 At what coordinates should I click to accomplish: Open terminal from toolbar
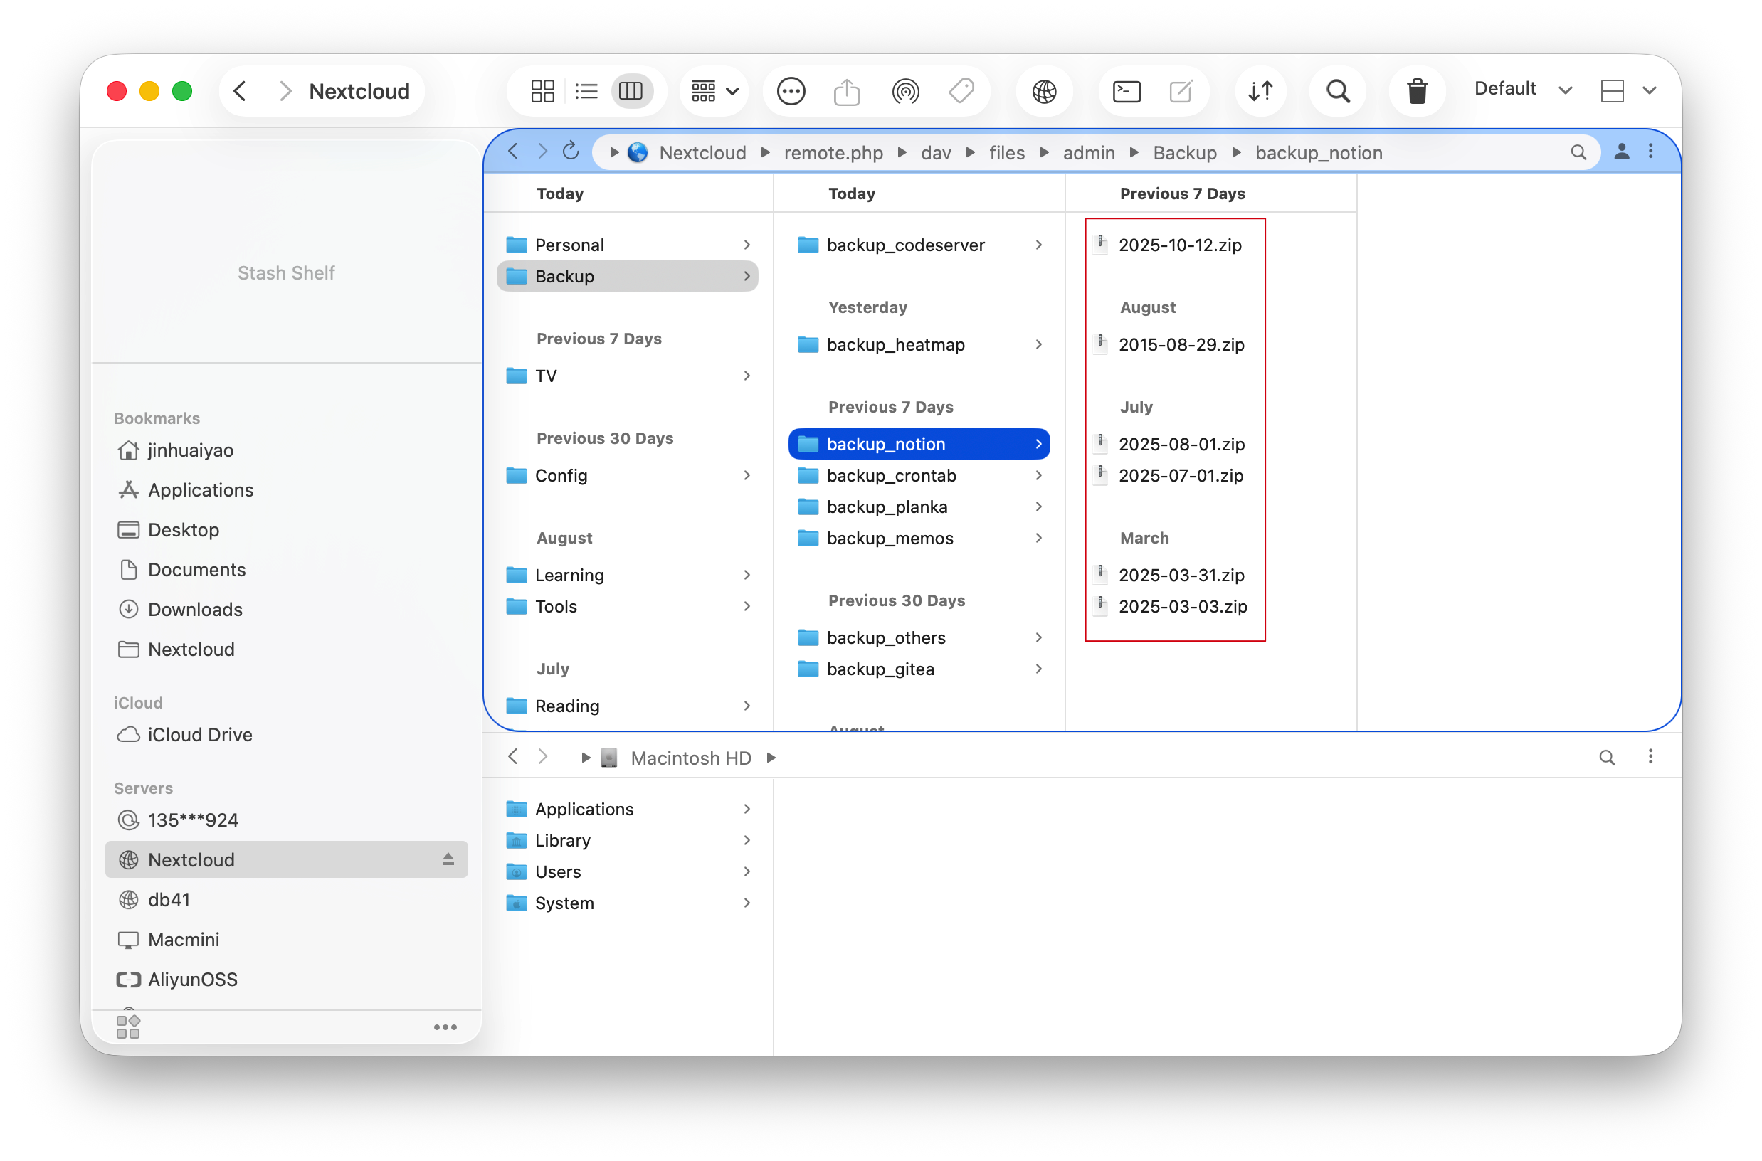click(1126, 91)
